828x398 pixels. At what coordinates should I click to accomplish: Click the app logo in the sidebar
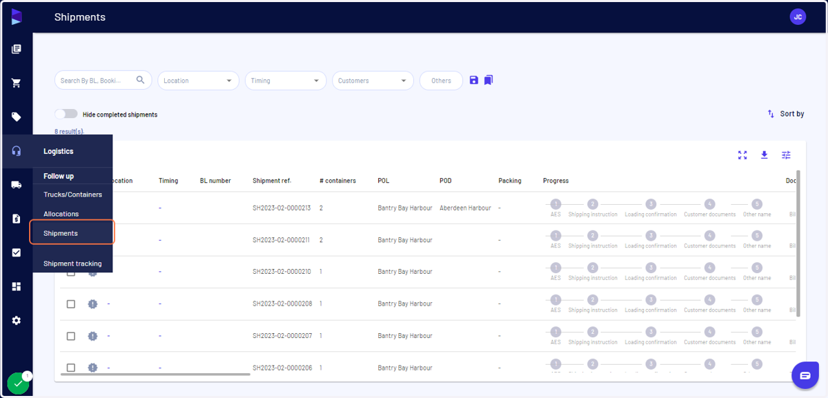coord(17,17)
